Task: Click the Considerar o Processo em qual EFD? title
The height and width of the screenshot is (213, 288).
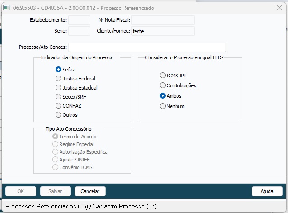Action: [x=184, y=57]
